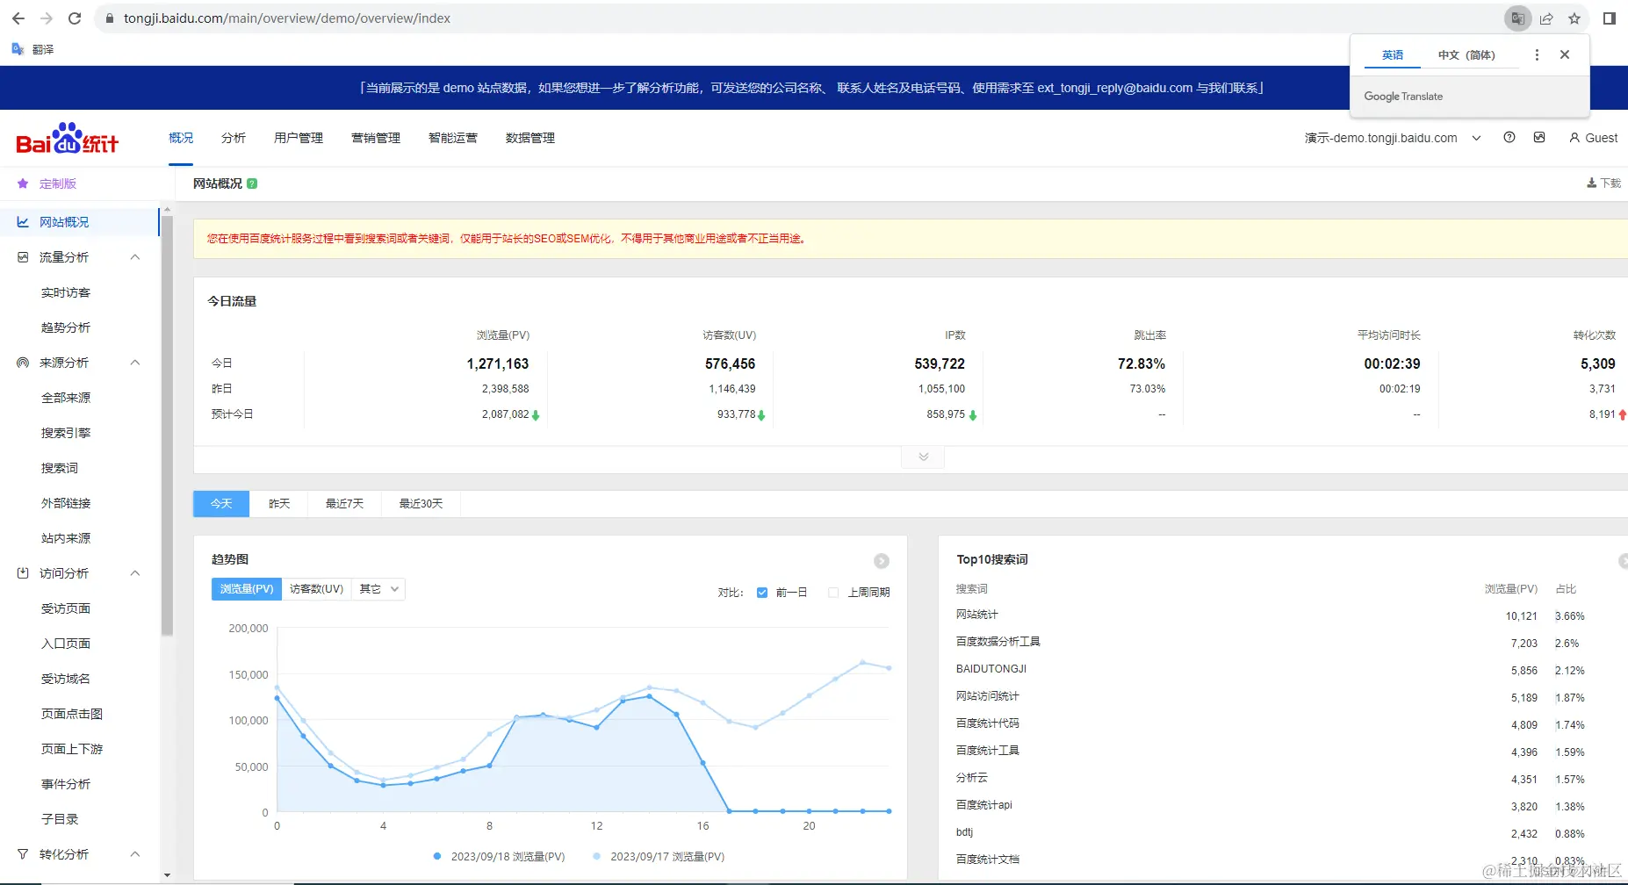This screenshot has height=885, width=1628.
Task: Toggle the 2023/09/17 浏览量(PV) legend series
Action: (659, 857)
